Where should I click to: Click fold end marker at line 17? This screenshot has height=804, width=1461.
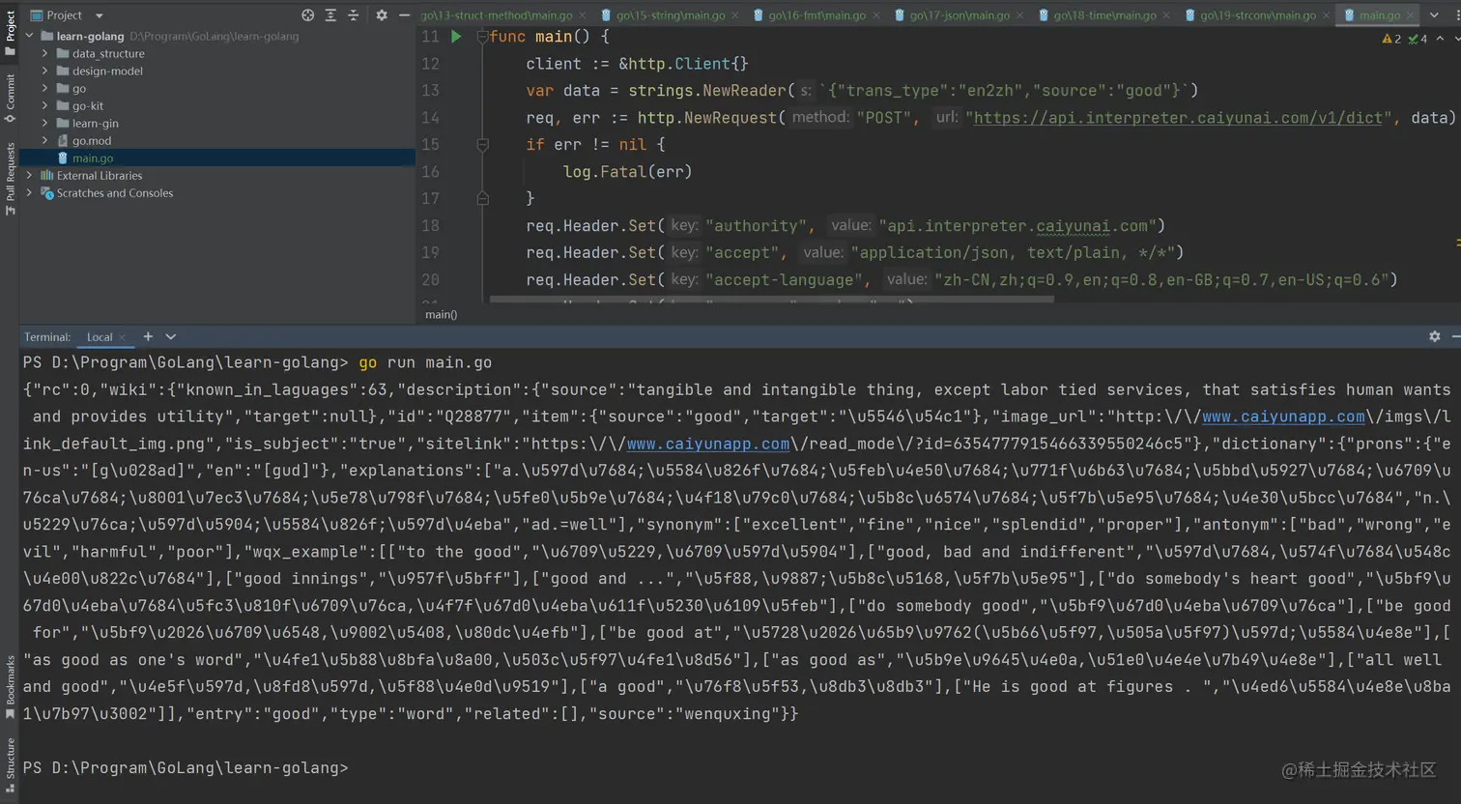tap(482, 198)
